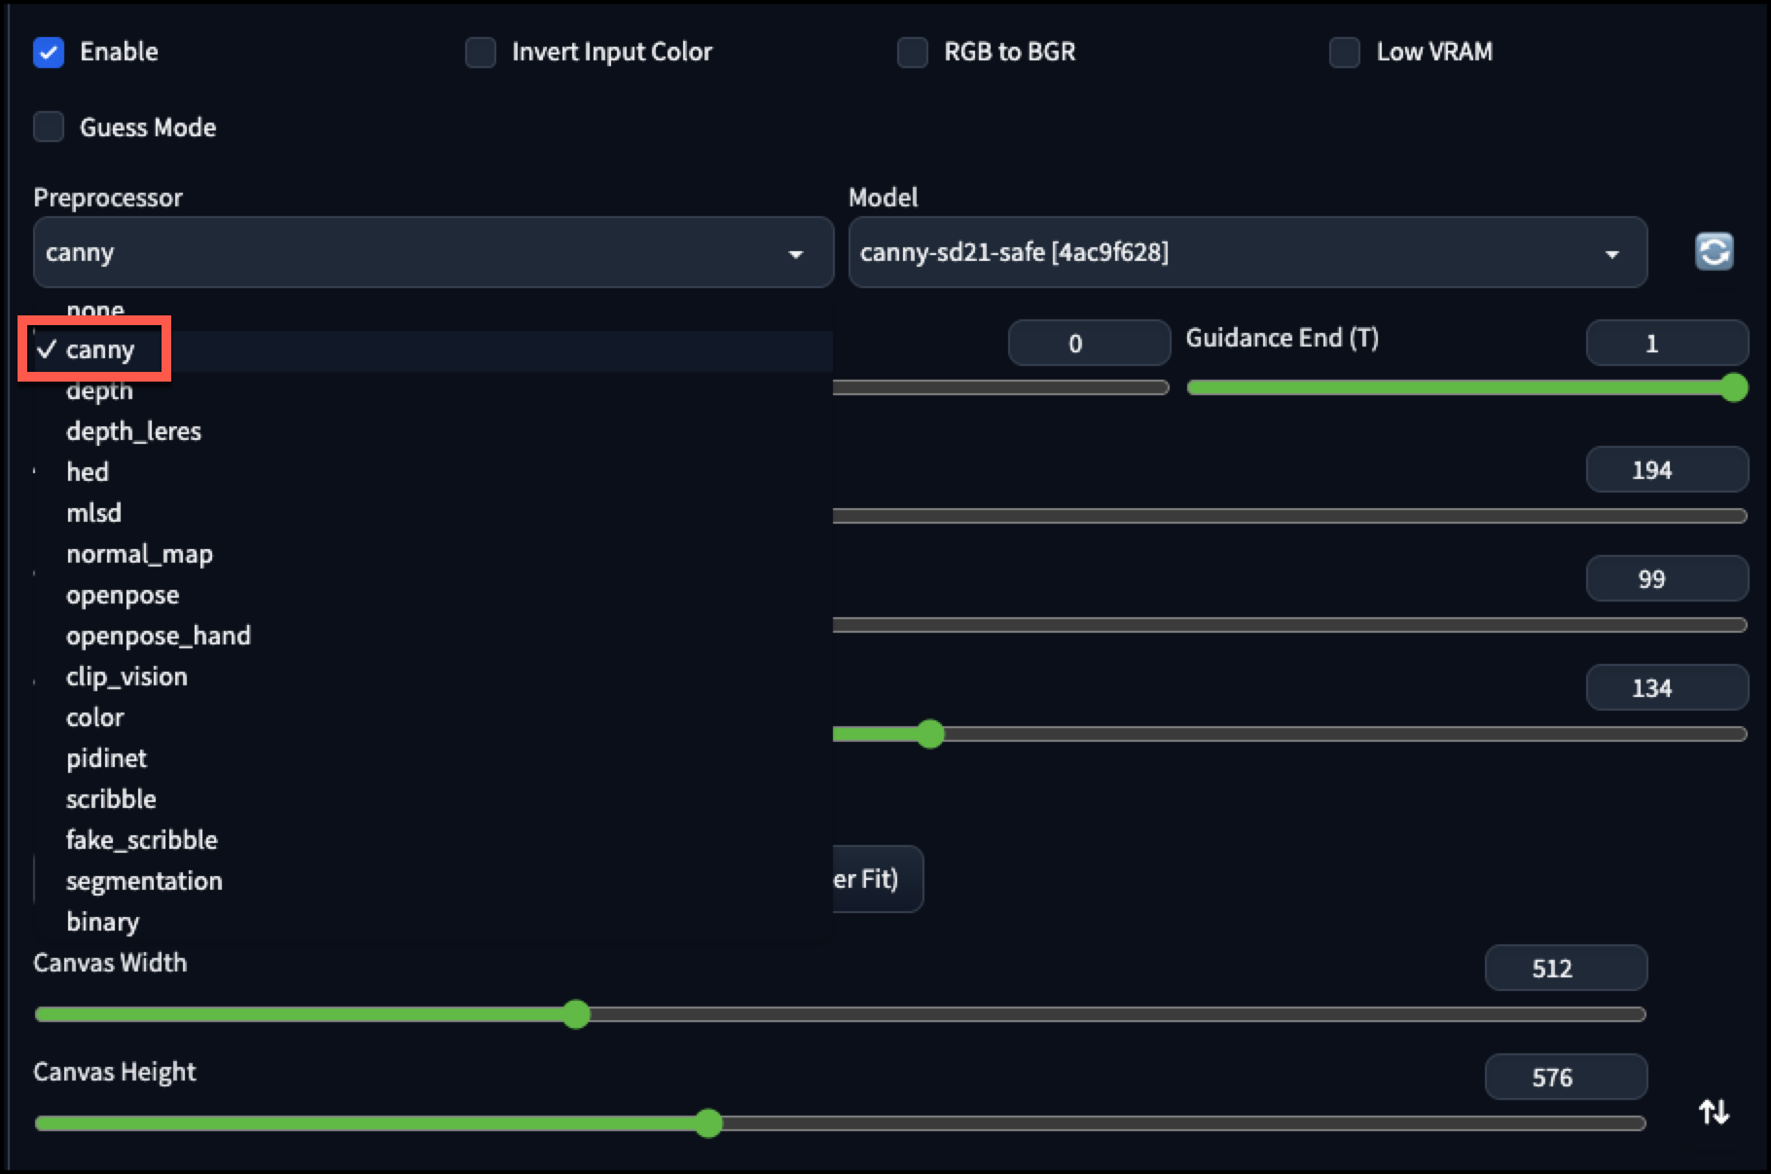Select mlsd in dropdown list

click(433, 513)
